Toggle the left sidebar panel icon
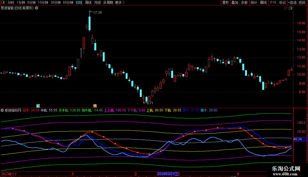Viewport: 308px width, 177px height. (x=2, y=2)
